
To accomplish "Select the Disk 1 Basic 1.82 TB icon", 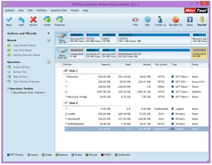I will 62,38.
